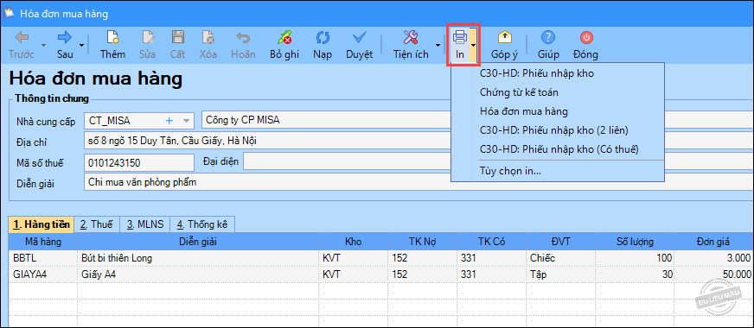
Task: Click the Hoãn undo icon
Action: point(243,37)
